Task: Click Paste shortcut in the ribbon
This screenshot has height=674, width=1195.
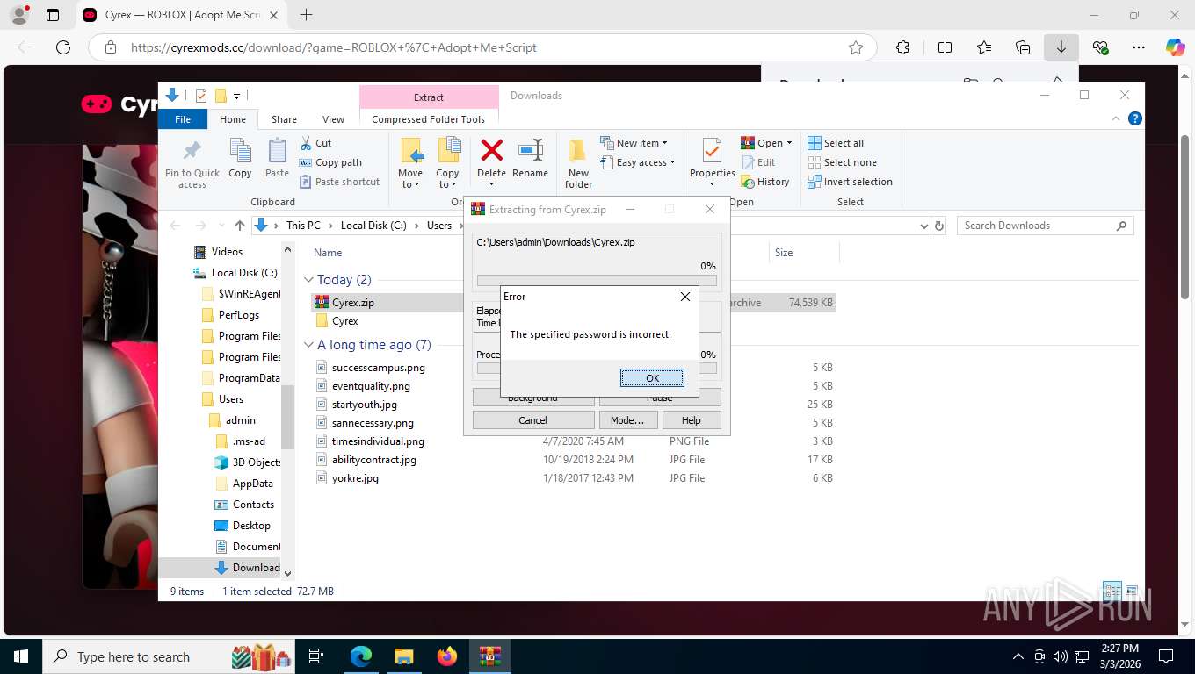Action: (339, 182)
